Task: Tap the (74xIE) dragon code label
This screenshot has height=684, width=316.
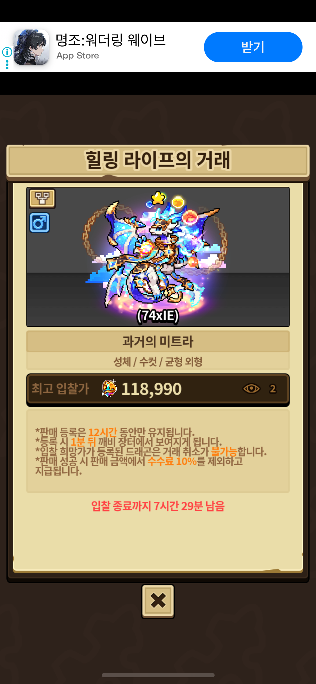Action: point(158,316)
